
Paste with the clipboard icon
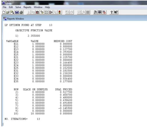[38, 12]
